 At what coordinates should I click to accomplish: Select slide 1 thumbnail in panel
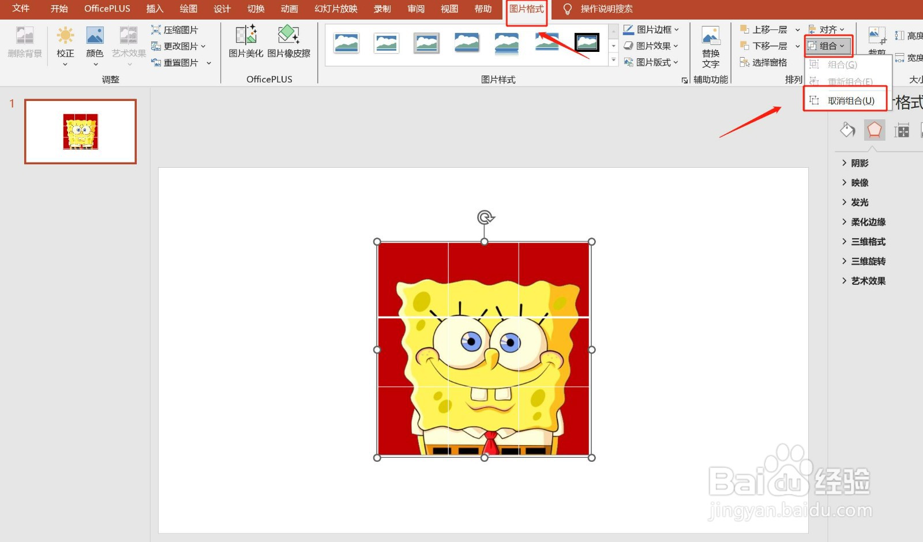point(80,131)
